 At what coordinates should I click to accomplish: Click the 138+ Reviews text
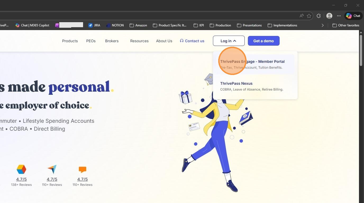tap(21, 185)
